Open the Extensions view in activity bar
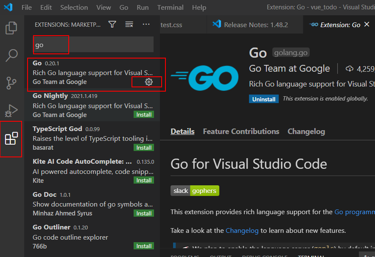This screenshot has height=257, width=375. 11,138
